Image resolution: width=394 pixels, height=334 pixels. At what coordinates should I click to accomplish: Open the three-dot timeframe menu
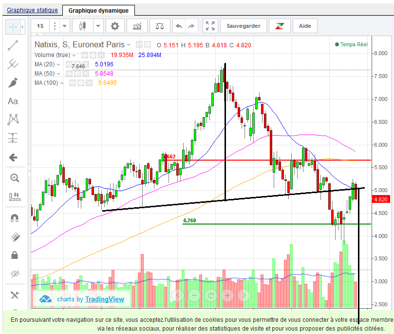click(55, 26)
